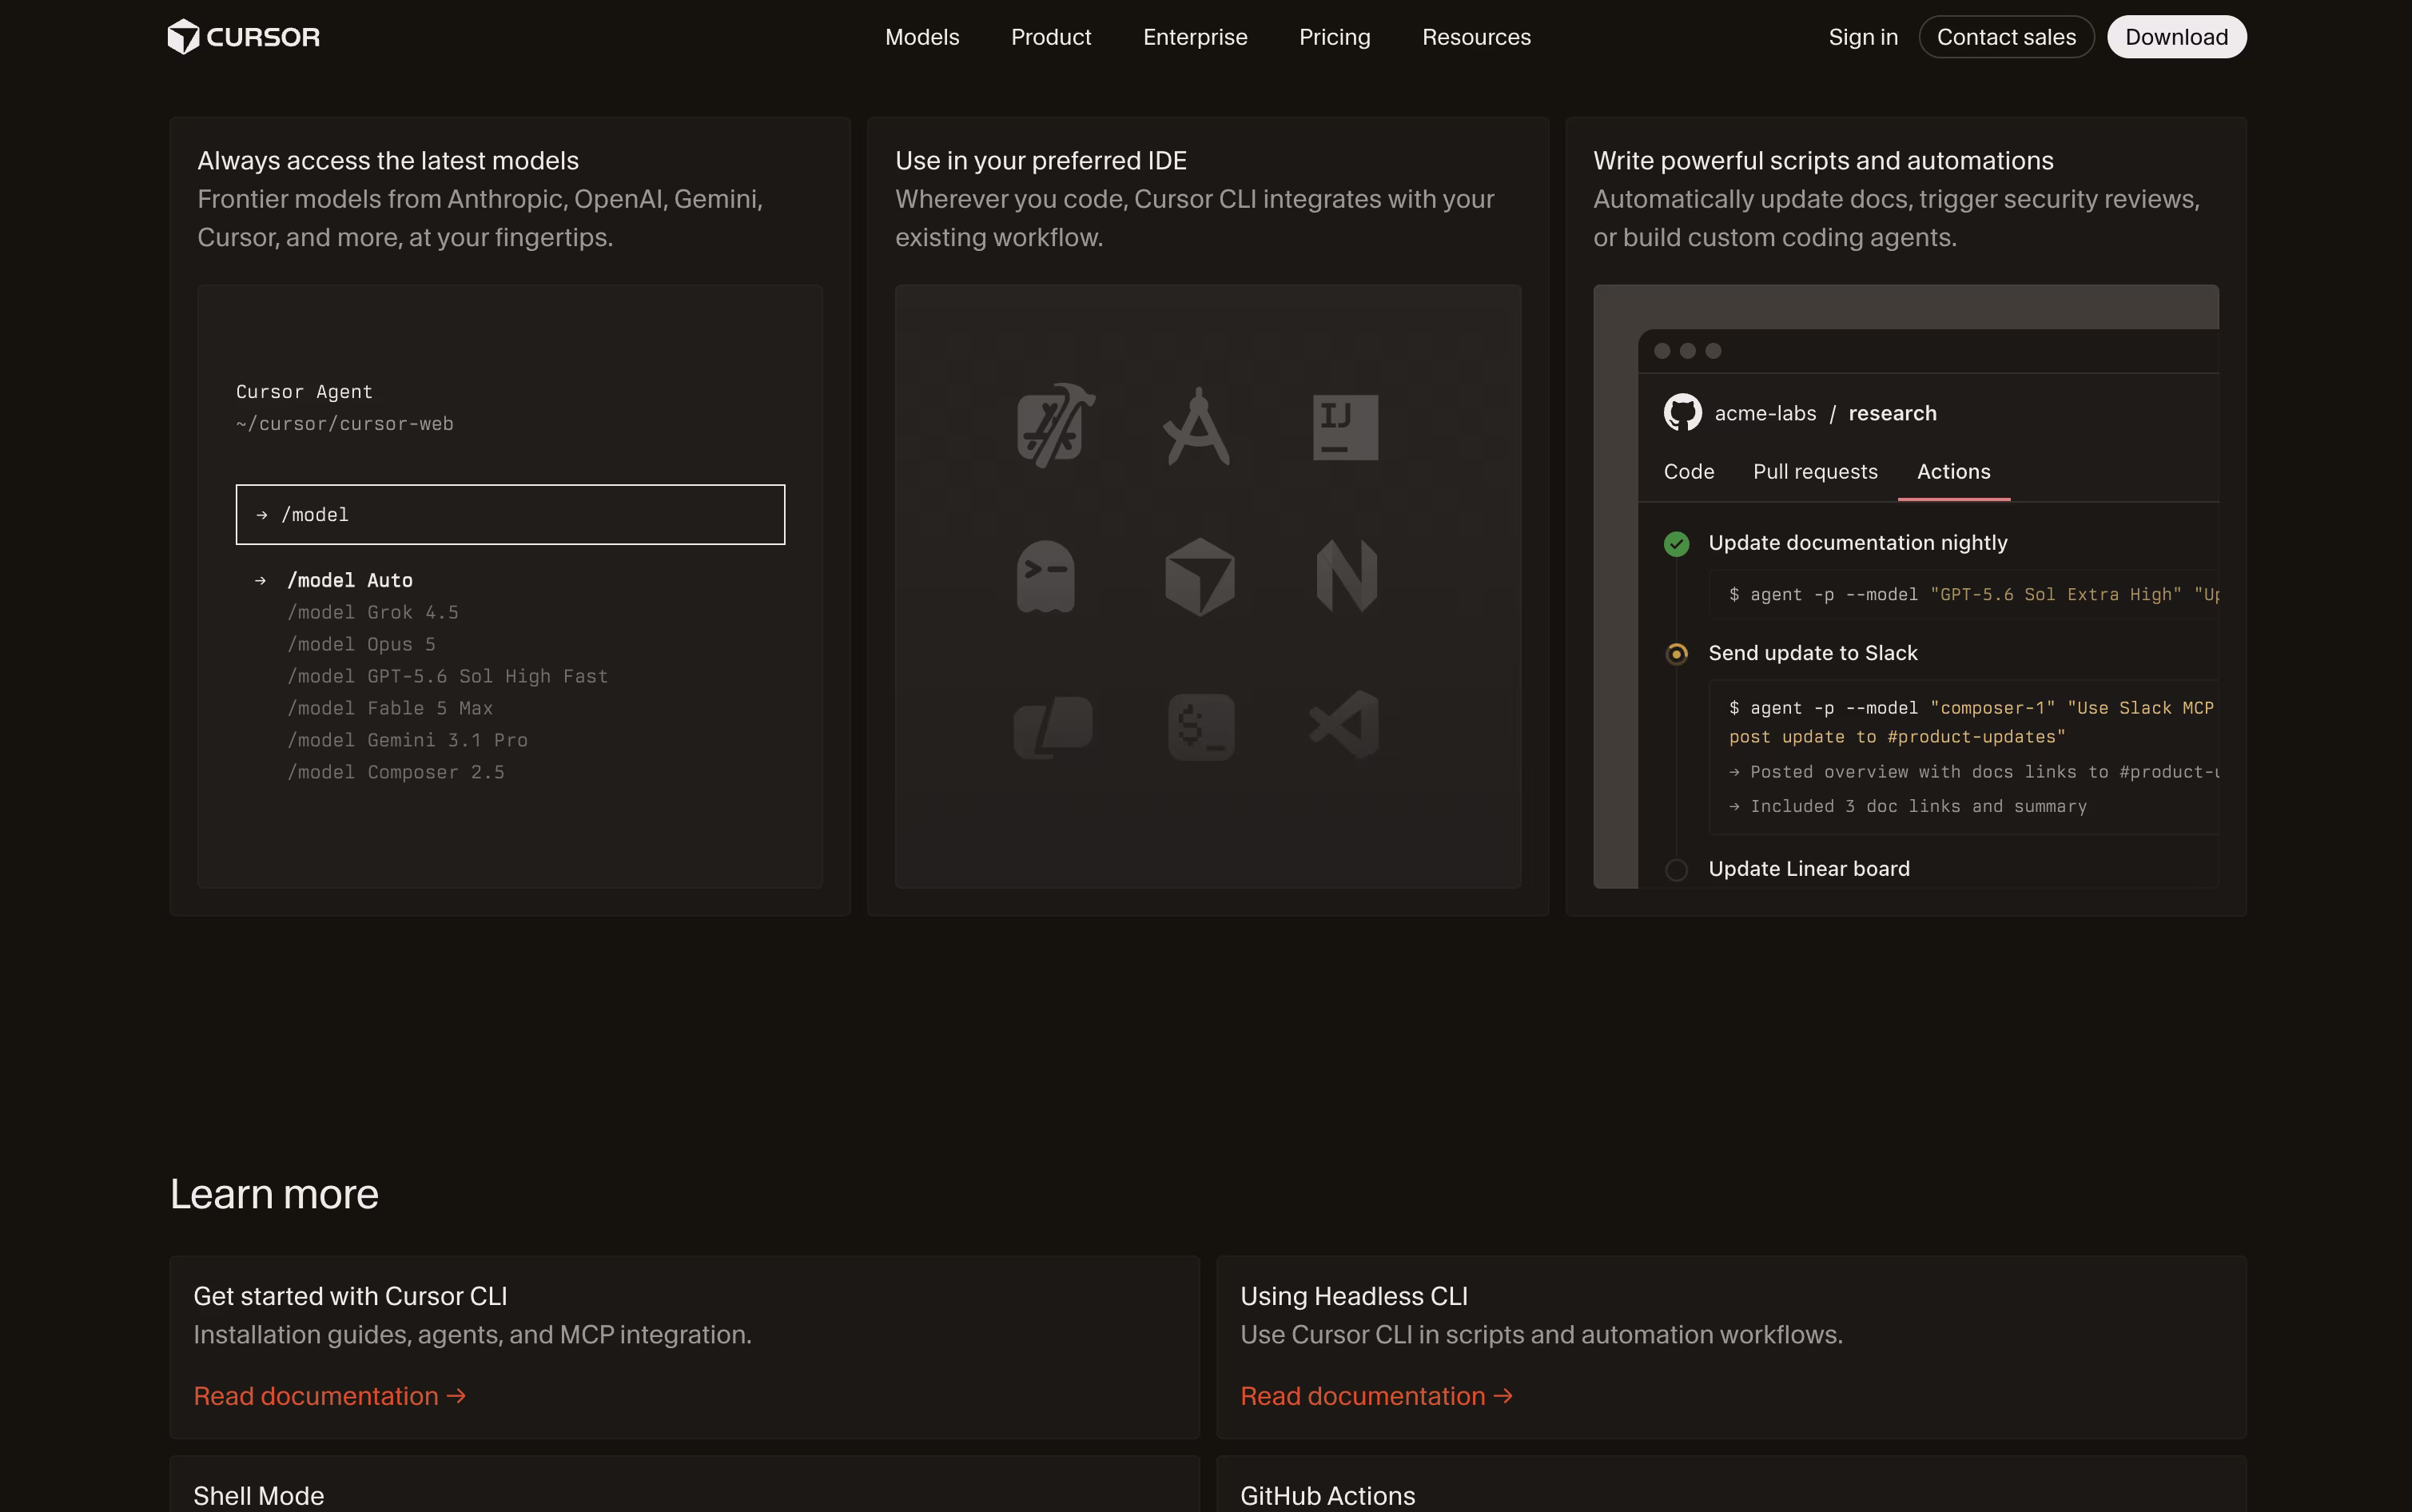Select "/model Auto" in the list
Image resolution: width=2412 pixels, height=1512 pixels.
pyautogui.click(x=350, y=580)
